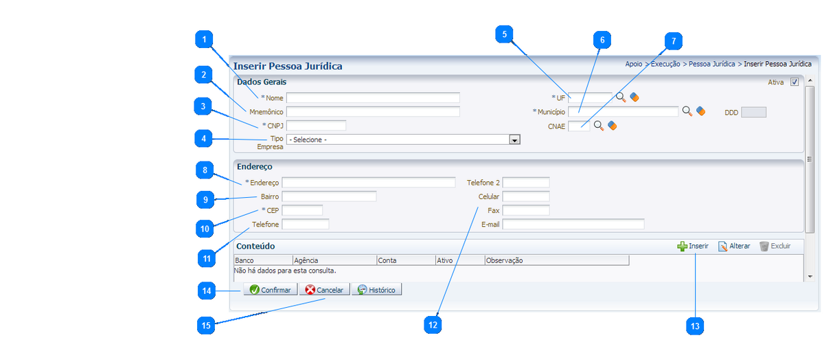824x340 pixels.
Task: Open Município lookup magnifier icon
Action: [x=687, y=111]
